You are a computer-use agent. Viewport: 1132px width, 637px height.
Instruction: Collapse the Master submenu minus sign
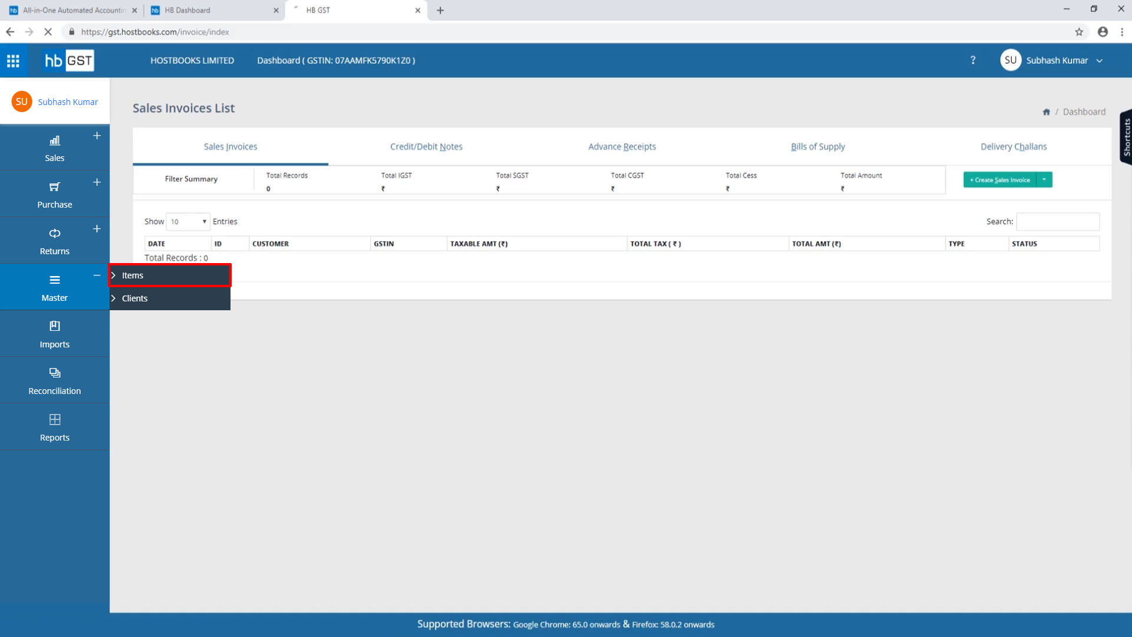click(x=97, y=275)
